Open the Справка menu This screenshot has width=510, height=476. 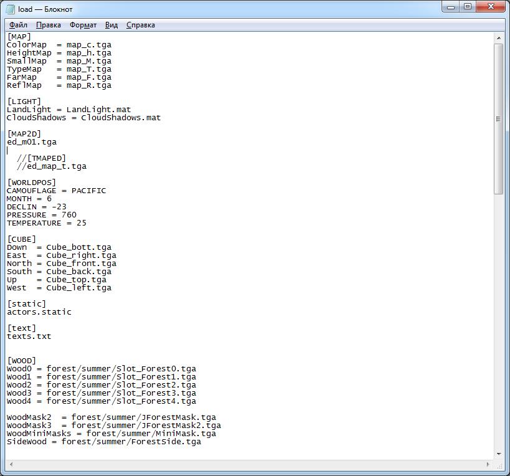[x=141, y=25]
